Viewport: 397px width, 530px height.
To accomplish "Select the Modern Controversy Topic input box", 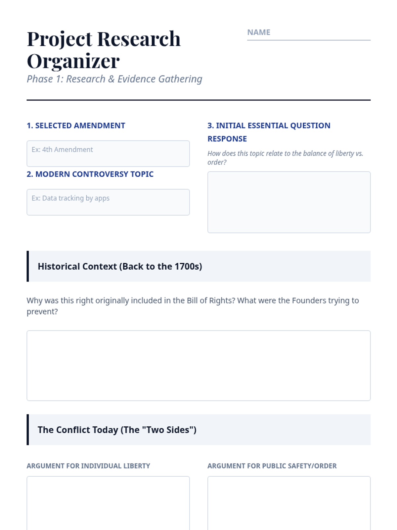I will [108, 202].
